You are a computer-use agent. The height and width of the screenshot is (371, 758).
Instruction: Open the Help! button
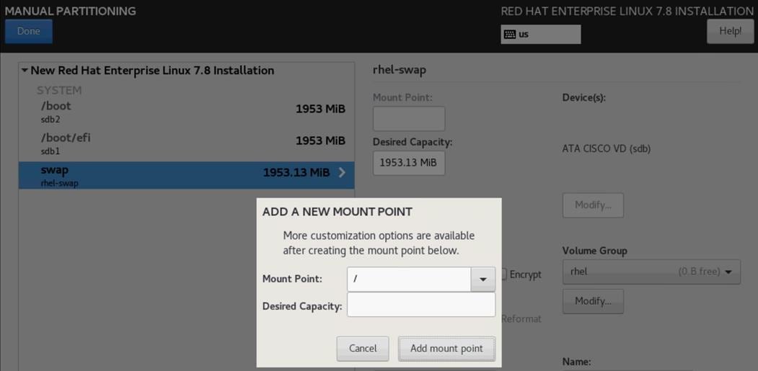click(730, 32)
